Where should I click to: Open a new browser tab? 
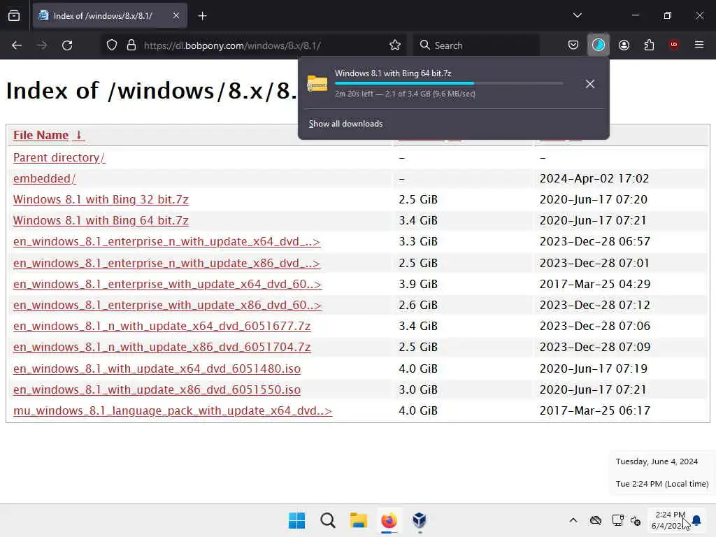point(202,15)
